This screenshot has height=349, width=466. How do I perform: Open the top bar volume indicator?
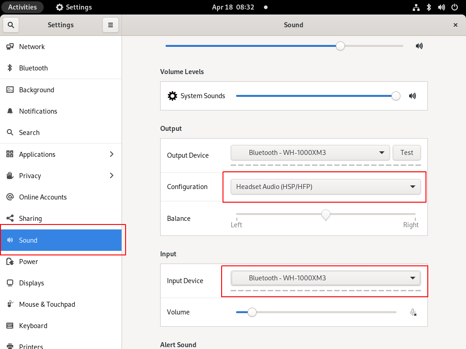pyautogui.click(x=441, y=7)
